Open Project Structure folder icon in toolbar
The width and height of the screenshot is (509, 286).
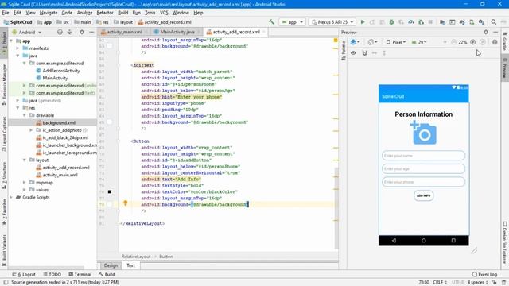[x=442, y=22]
